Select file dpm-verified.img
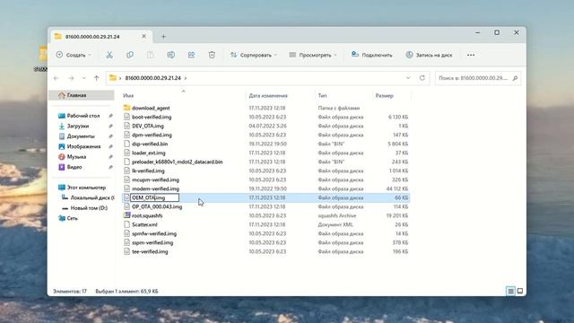 click(x=152, y=135)
